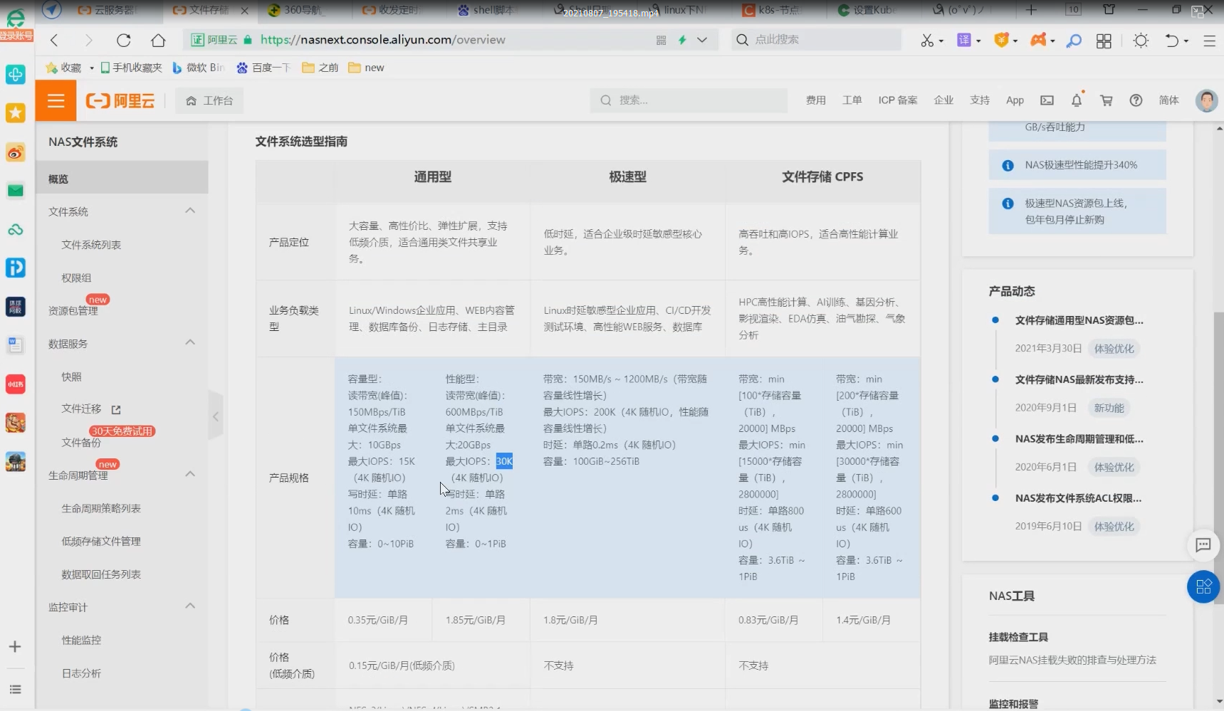Image resolution: width=1224 pixels, height=711 pixels.
Task: Open the new bookmarks folder
Action: pos(366,68)
